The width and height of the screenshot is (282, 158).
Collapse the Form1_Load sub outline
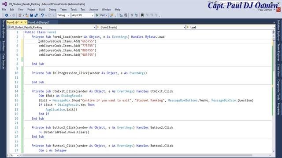[23, 37]
